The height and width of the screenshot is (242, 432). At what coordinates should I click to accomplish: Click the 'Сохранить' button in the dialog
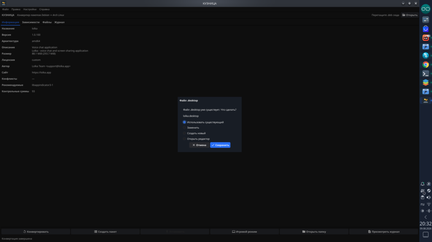(220, 145)
